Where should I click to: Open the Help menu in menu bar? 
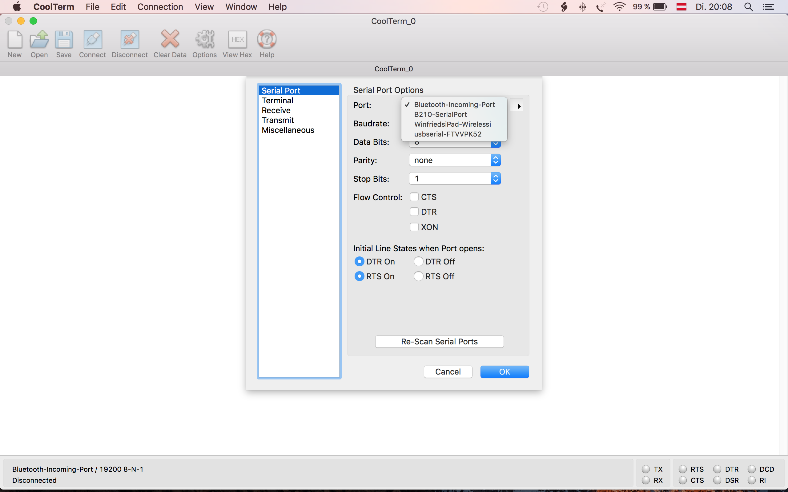277,7
